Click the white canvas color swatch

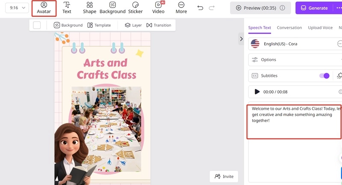[37, 25]
